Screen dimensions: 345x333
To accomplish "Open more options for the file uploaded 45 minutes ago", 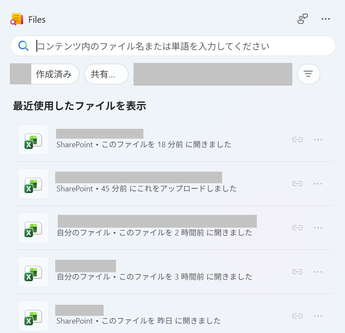I will [318, 183].
